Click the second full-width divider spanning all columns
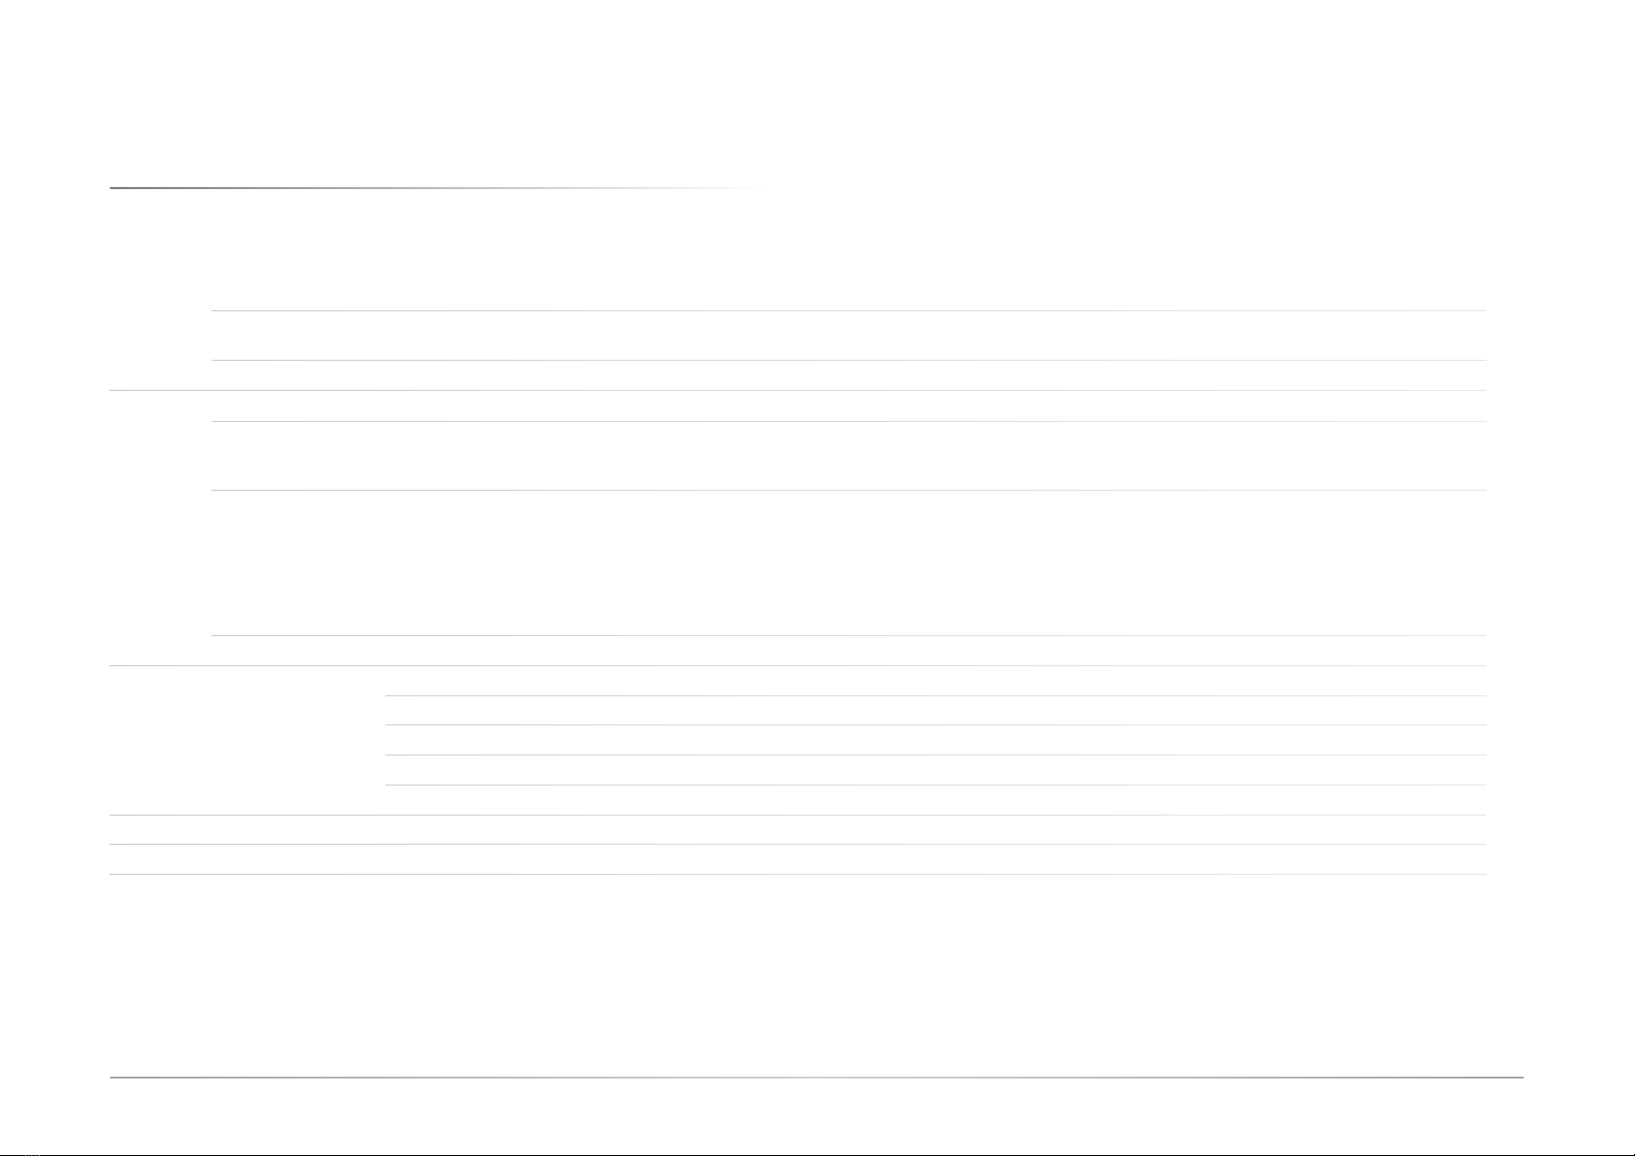Screen dimensions: 1635x1156 click(x=798, y=666)
